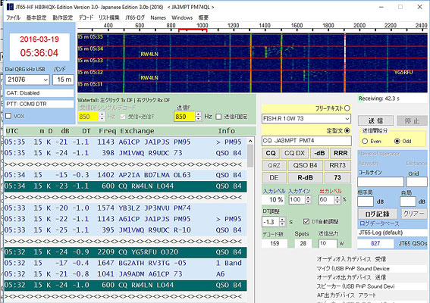
Task: Select the Even start minute radio
Action: pyautogui.click(x=365, y=141)
